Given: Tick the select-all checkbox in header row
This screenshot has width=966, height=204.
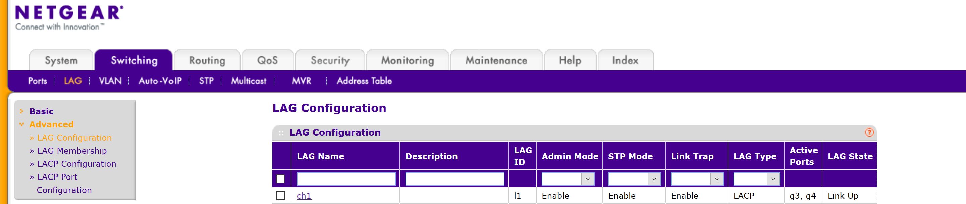Looking at the screenshot, I should pyautogui.click(x=280, y=179).
